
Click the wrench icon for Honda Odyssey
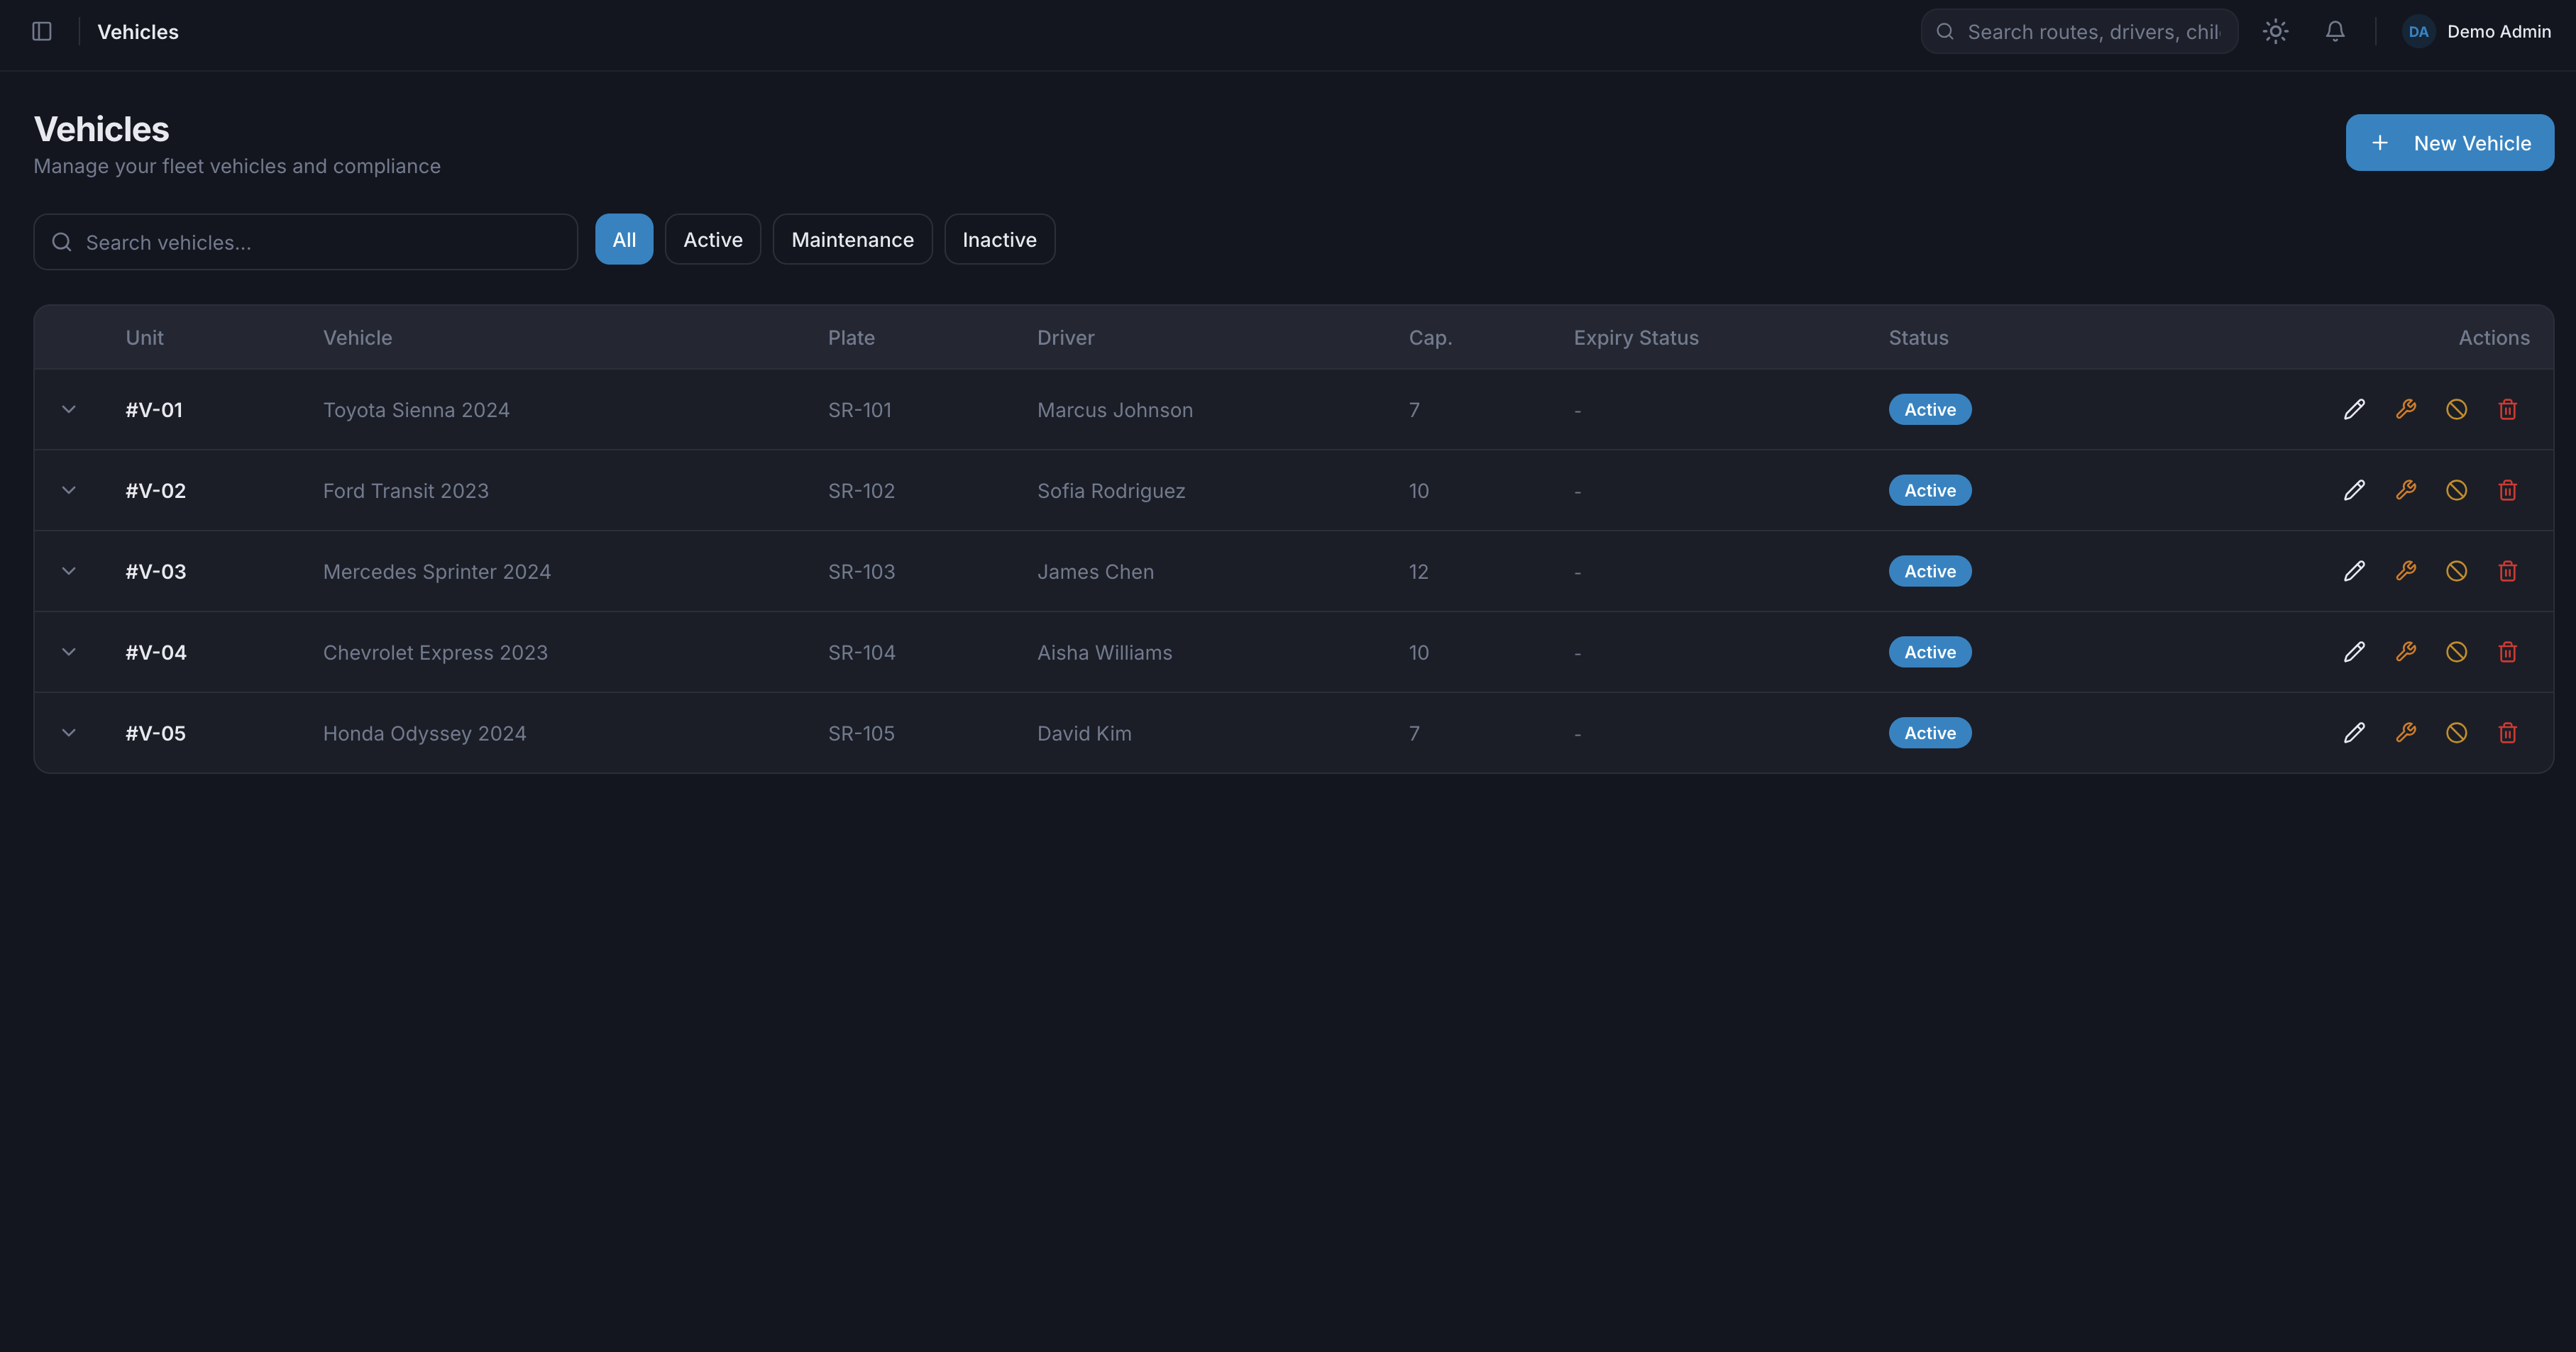(x=2405, y=733)
